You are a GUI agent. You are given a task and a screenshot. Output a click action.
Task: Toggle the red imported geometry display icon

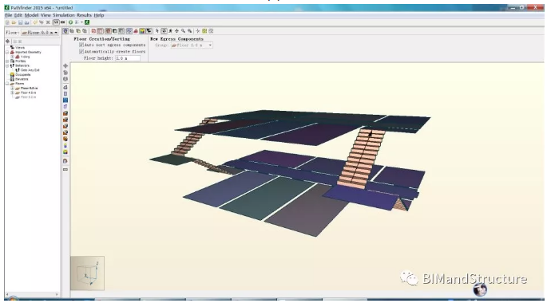pyautogui.click(x=136, y=31)
